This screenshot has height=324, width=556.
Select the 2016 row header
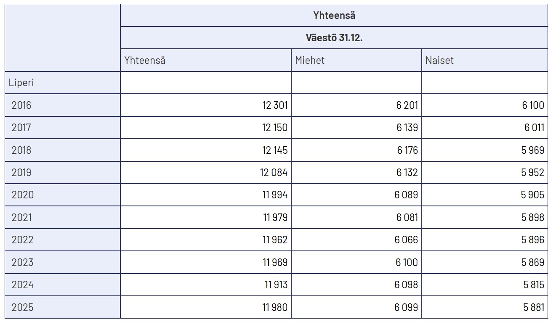(x=21, y=105)
